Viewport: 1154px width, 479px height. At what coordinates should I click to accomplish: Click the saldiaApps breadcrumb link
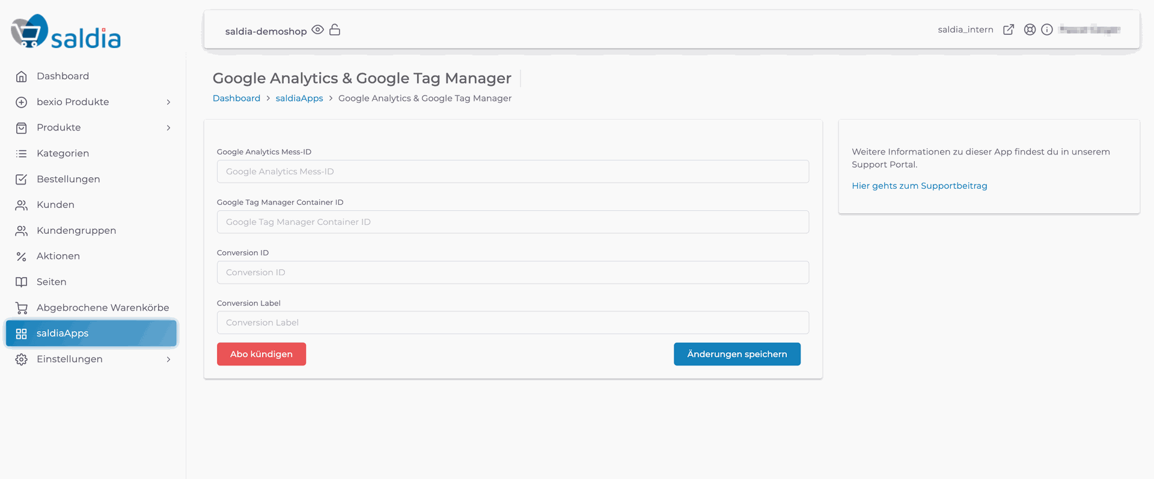[299, 98]
